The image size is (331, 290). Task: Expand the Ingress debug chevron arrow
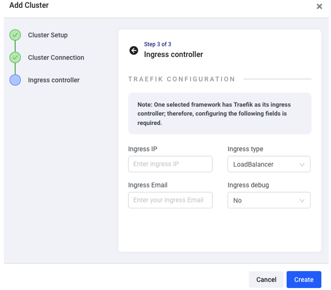click(302, 200)
